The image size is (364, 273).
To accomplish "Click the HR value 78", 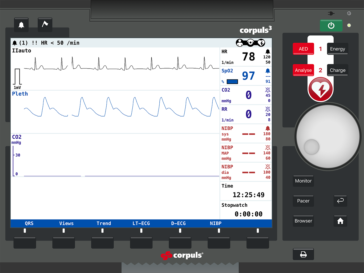I will click(248, 57).
